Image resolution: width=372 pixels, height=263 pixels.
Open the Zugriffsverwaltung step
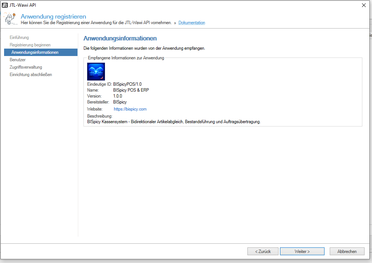[26, 67]
